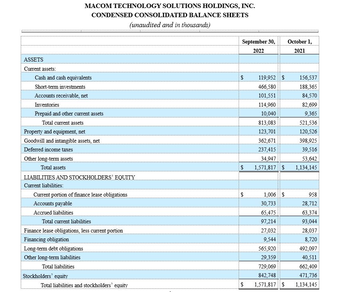The width and height of the screenshot is (338, 292).
Task: Select the Total current liabilities label
Action: coord(66,222)
